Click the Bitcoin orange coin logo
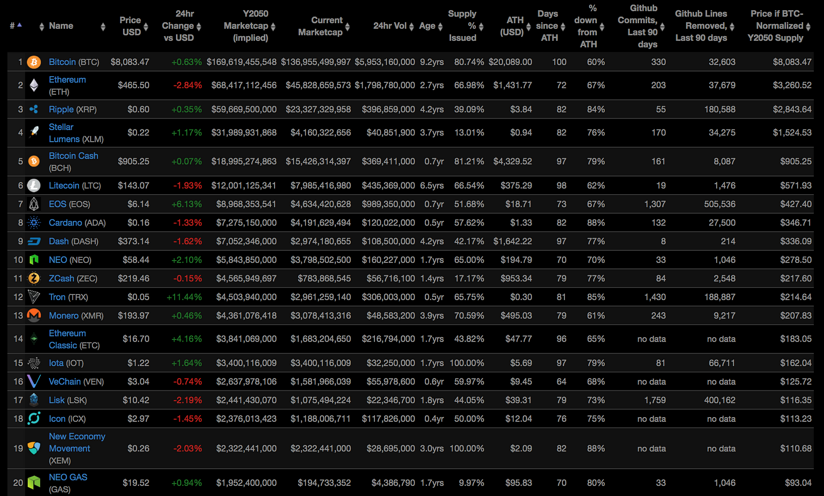The image size is (824, 496). coord(34,62)
